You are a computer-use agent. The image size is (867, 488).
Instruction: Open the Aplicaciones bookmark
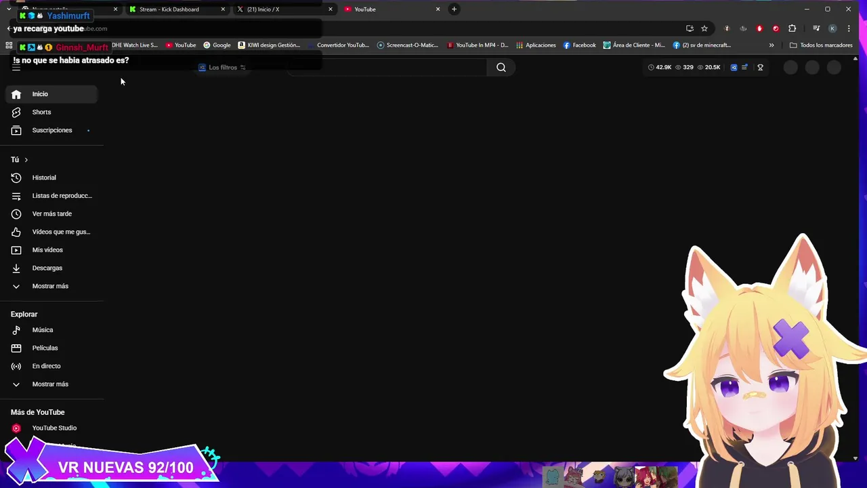(x=536, y=45)
